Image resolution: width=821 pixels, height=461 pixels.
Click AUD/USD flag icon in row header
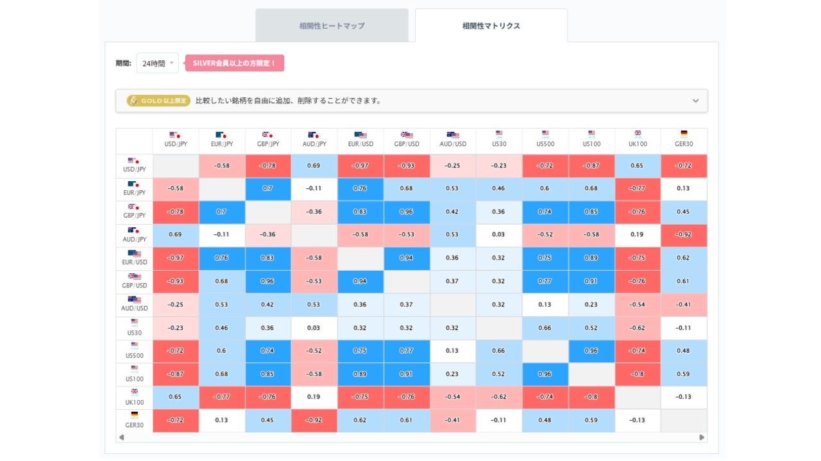(134, 300)
